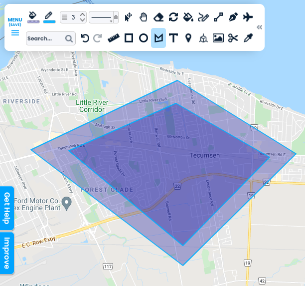Click the Improve side tab
This screenshot has height=286, width=305.
pos(7,253)
